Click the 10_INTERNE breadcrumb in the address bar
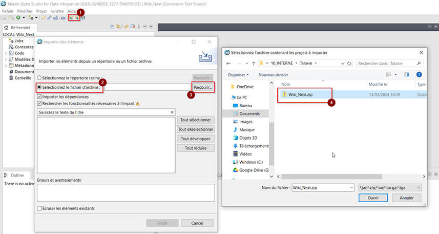439x234 pixels. coord(282,64)
